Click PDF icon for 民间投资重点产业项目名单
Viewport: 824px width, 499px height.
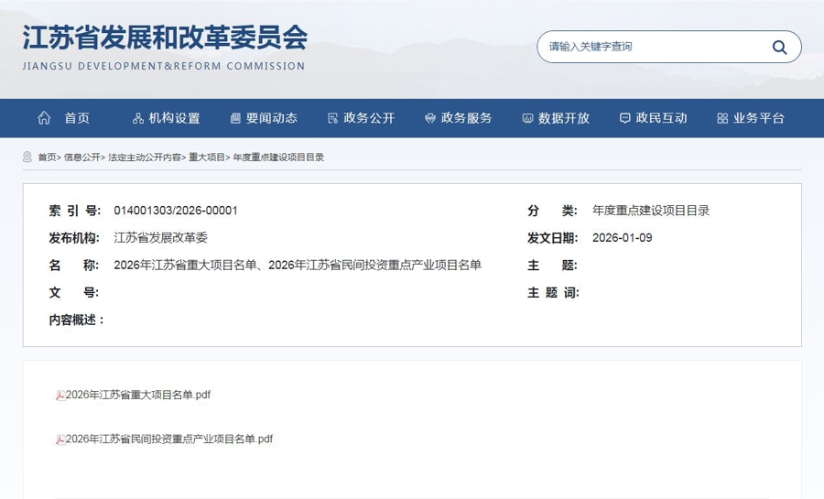60,439
